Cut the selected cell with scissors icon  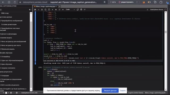point(42,9)
